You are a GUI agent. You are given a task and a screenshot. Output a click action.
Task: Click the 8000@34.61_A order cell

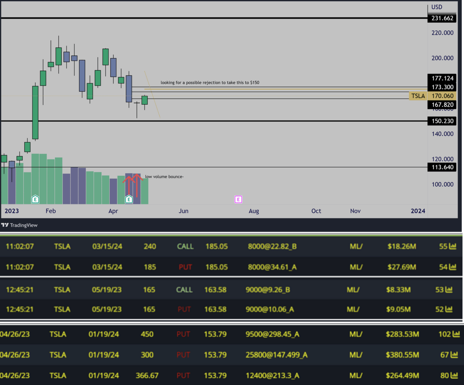[272, 267]
